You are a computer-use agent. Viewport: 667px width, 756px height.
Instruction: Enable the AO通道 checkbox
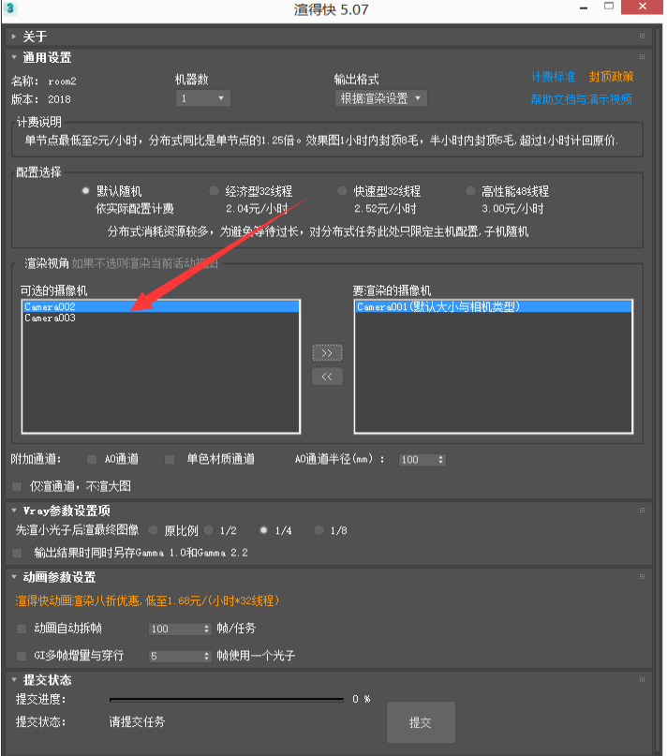tap(92, 460)
